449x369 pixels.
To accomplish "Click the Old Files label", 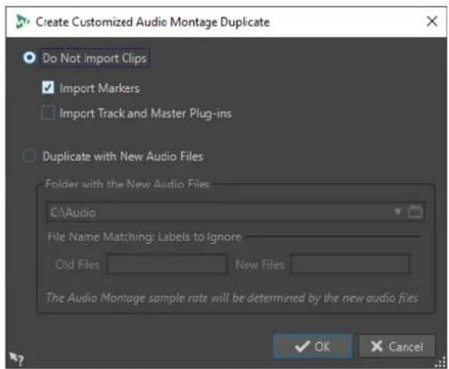I will click(78, 265).
